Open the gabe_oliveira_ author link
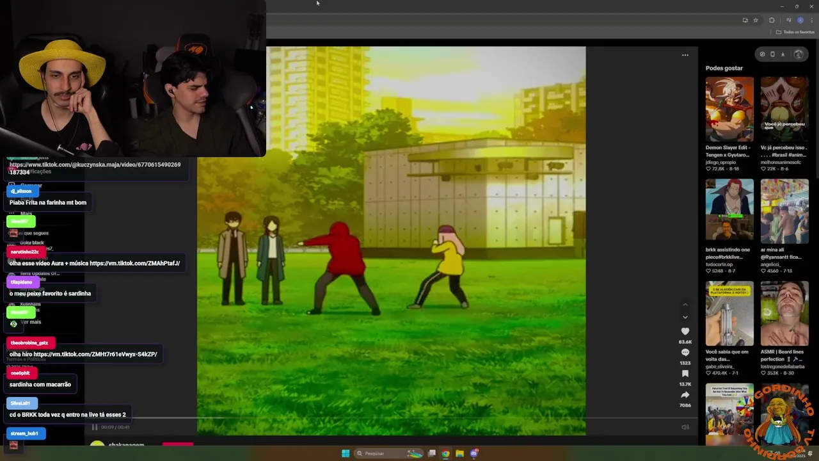The image size is (819, 461). (720, 366)
